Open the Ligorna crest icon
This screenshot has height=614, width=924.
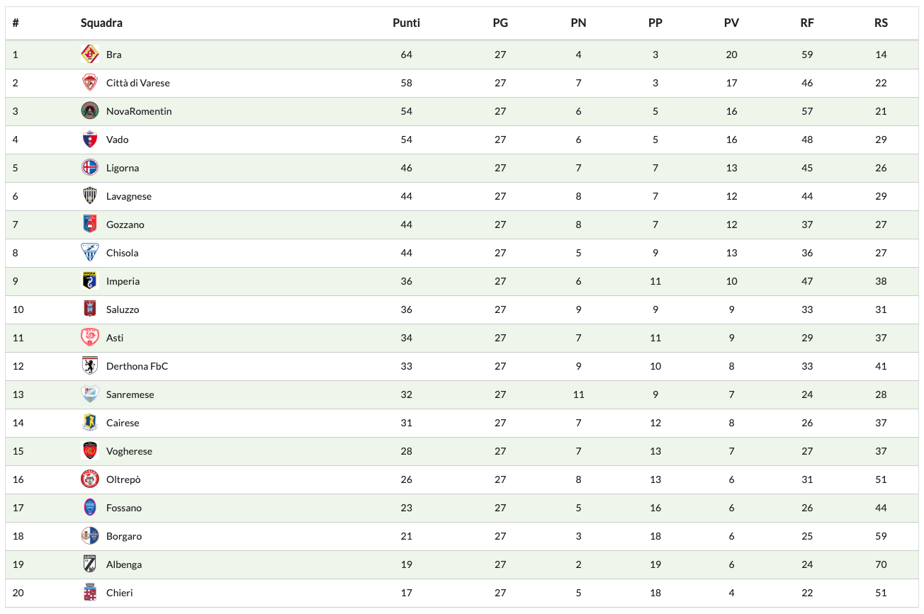click(89, 168)
